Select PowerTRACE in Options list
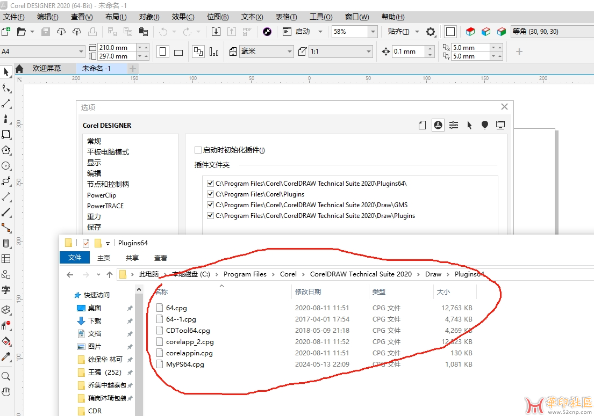 (105, 206)
